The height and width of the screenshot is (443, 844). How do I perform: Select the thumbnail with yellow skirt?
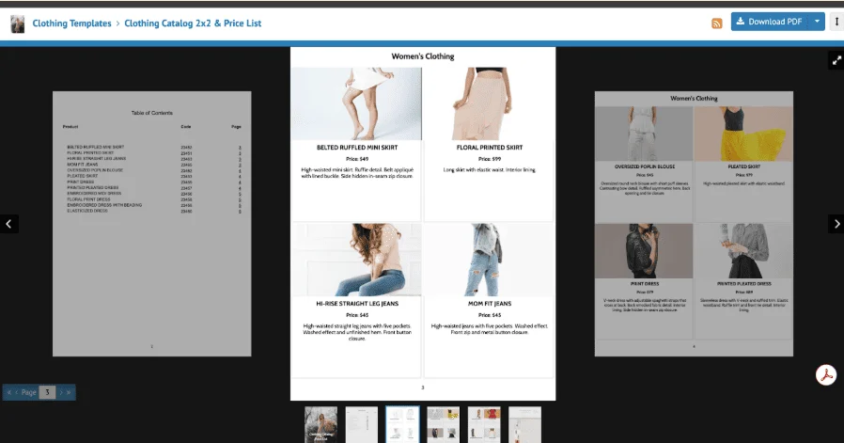pos(444,425)
